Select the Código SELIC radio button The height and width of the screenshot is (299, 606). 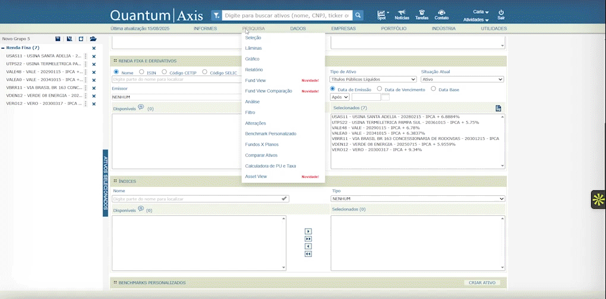(204, 72)
